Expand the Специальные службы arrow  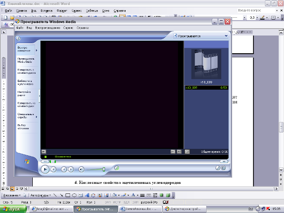click(x=36, y=117)
